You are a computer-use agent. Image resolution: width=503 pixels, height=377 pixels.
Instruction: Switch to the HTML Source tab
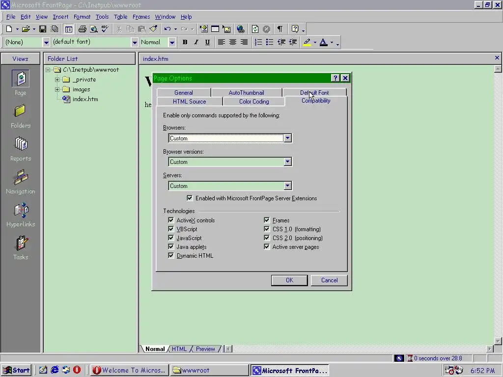click(189, 102)
